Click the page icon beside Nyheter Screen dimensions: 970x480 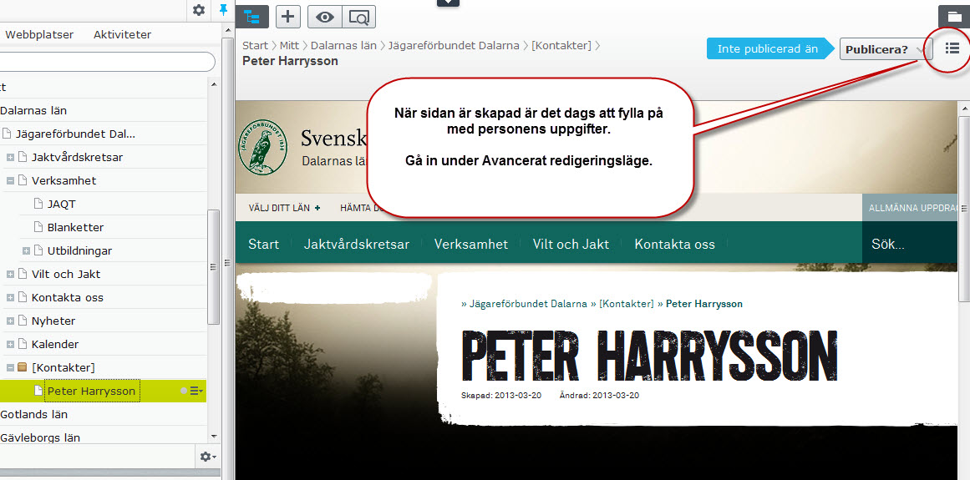(23, 321)
